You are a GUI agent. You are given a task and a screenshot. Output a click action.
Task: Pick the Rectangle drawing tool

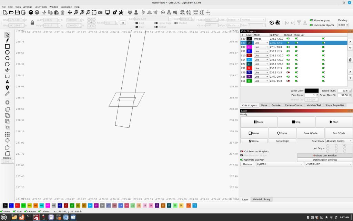click(x=7, y=46)
